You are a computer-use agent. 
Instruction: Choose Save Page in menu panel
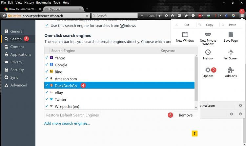231,37
